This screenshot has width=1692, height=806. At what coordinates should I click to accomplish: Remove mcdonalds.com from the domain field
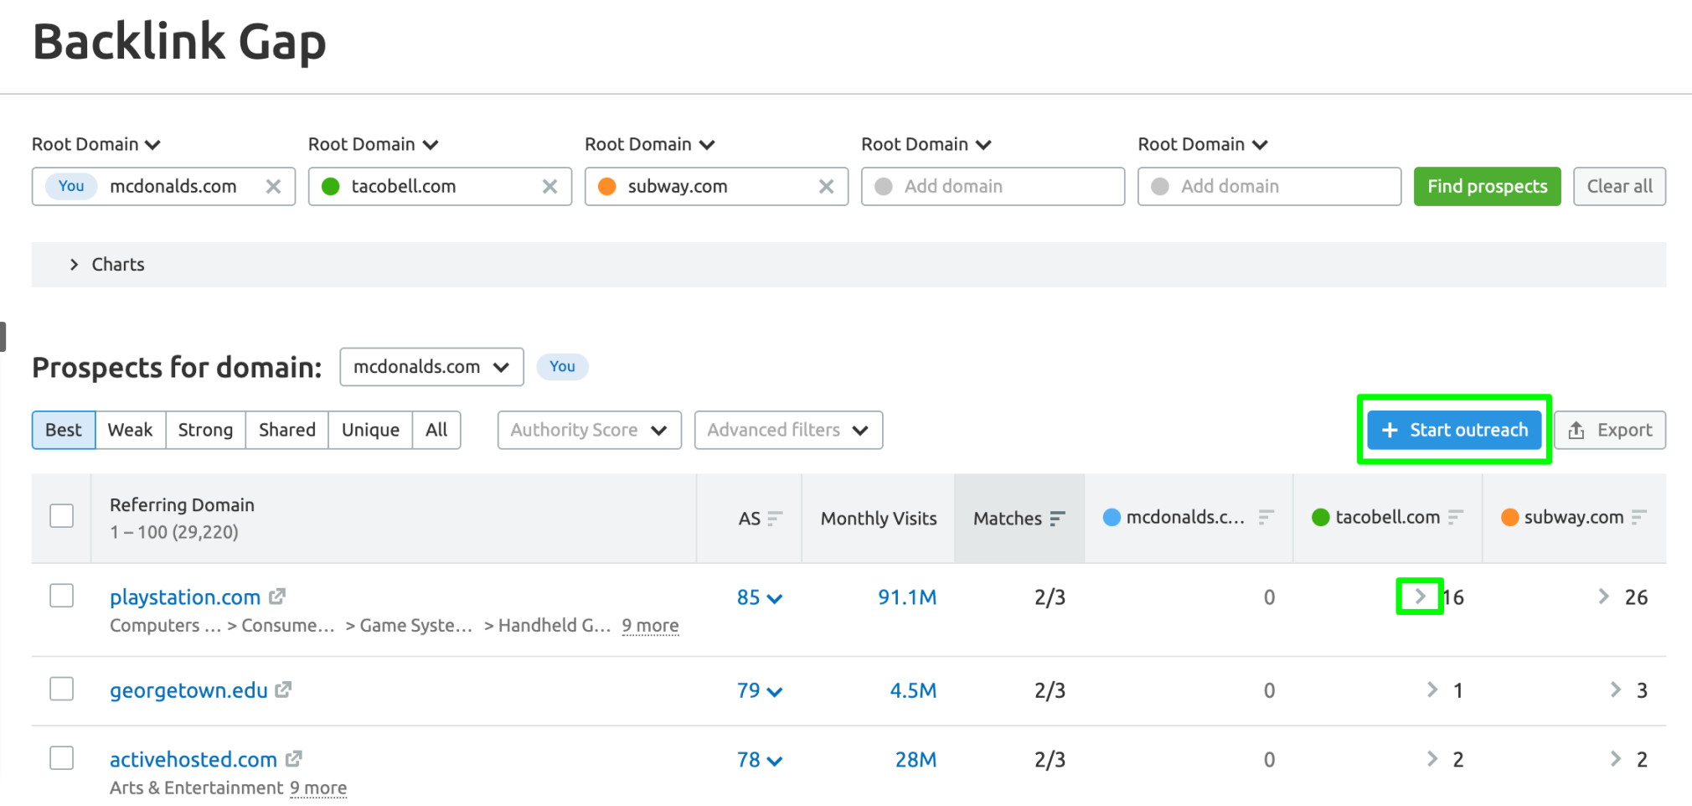[273, 186]
